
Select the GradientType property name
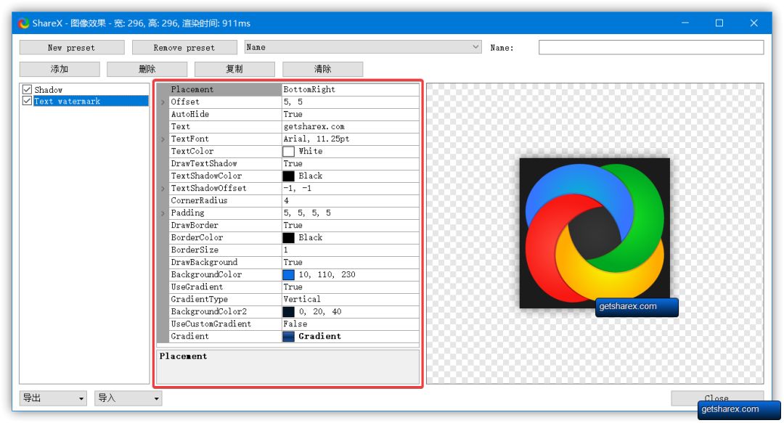click(200, 299)
